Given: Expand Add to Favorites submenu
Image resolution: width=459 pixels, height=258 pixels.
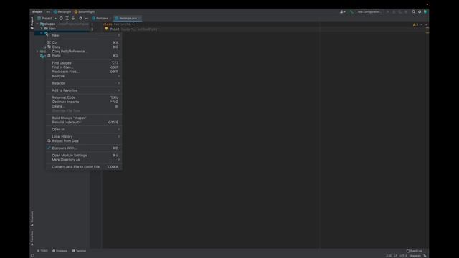Looking at the screenshot, I should coord(84,90).
